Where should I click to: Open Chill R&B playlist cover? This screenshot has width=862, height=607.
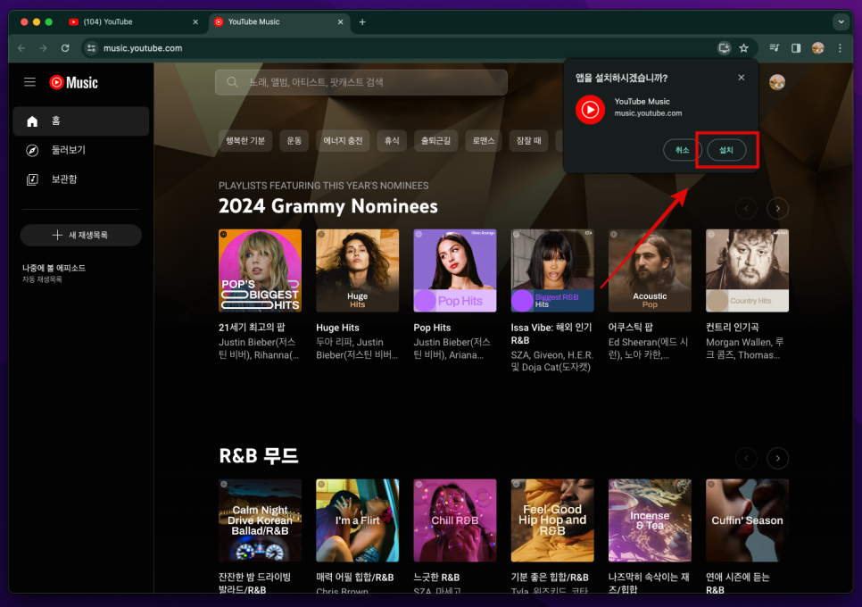[454, 520]
